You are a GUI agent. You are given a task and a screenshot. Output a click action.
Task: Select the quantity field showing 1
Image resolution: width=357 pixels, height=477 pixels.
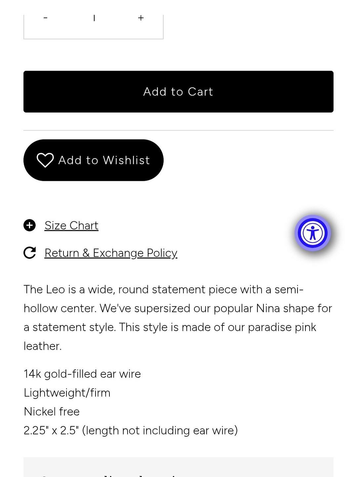(94, 18)
